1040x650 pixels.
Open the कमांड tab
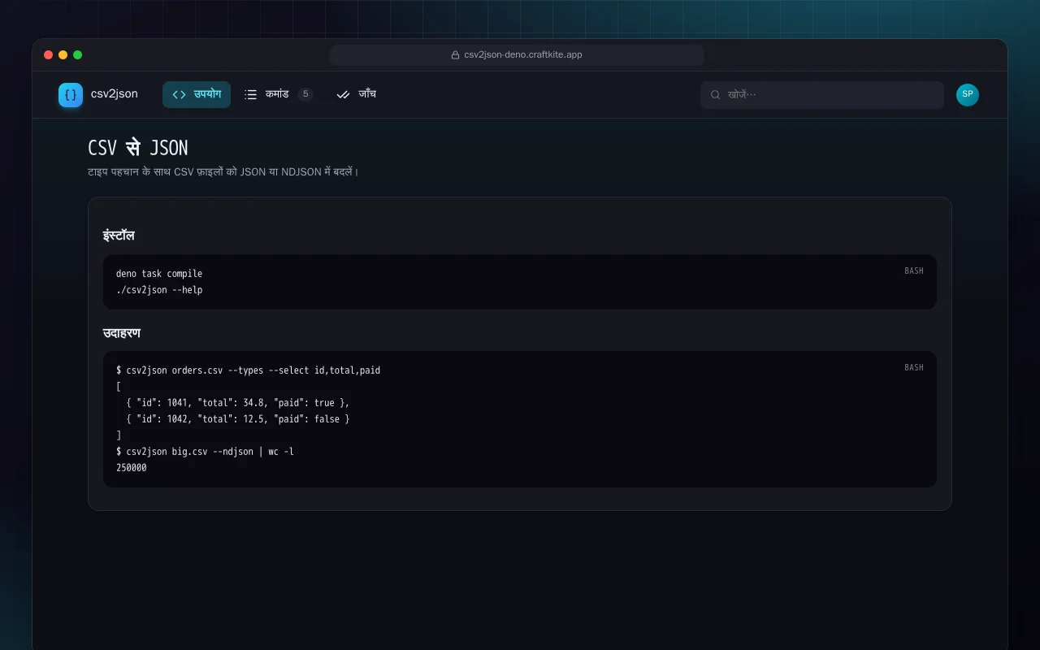(279, 95)
